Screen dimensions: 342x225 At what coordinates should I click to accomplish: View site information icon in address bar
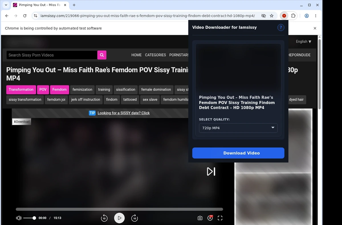[x=35, y=16]
